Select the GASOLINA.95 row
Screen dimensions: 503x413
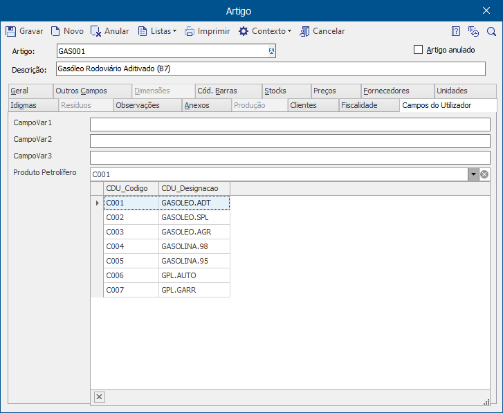click(167, 261)
